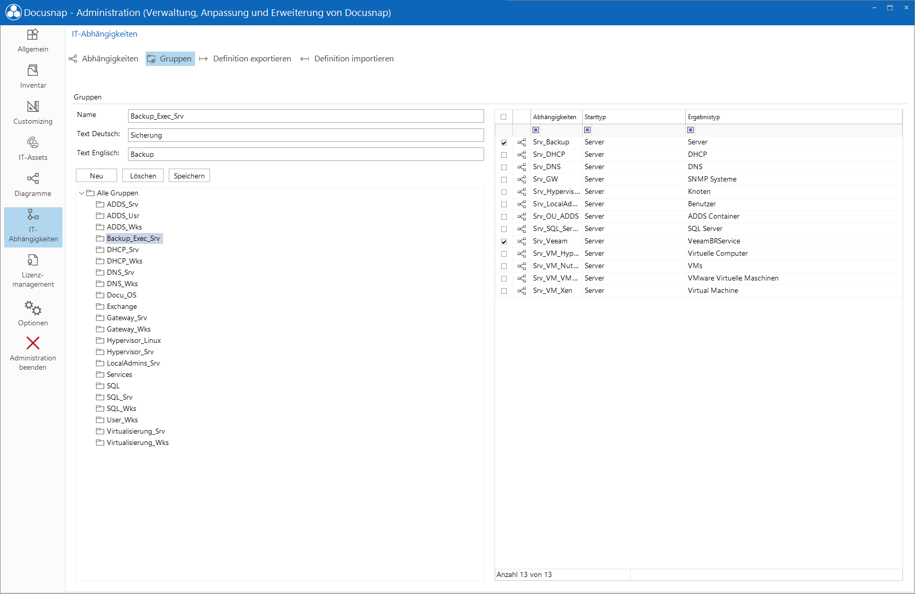Click Definition importieren

(347, 59)
